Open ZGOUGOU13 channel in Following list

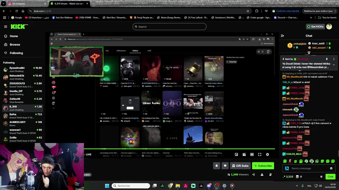23,85
